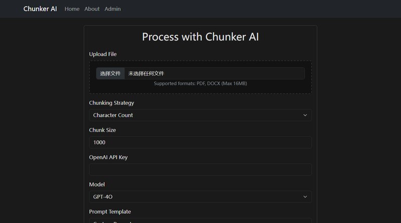Click the Model label
Image resolution: width=401 pixels, height=223 pixels.
[x=97, y=184]
